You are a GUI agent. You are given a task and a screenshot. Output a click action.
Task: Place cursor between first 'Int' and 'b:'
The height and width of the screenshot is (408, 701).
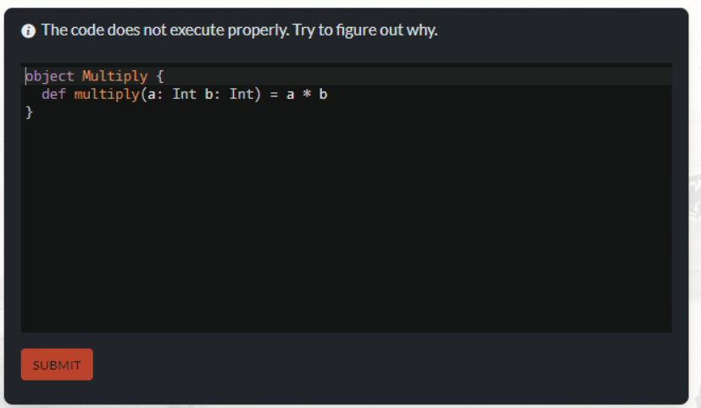(200, 94)
